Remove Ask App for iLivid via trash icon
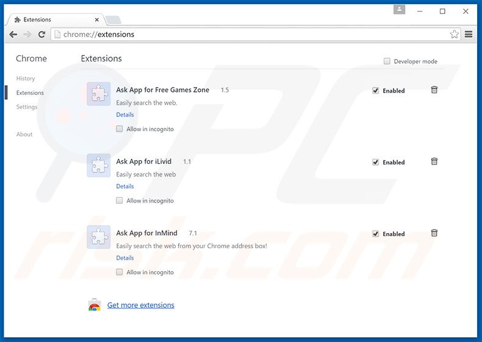The width and height of the screenshot is (482, 342). [434, 161]
